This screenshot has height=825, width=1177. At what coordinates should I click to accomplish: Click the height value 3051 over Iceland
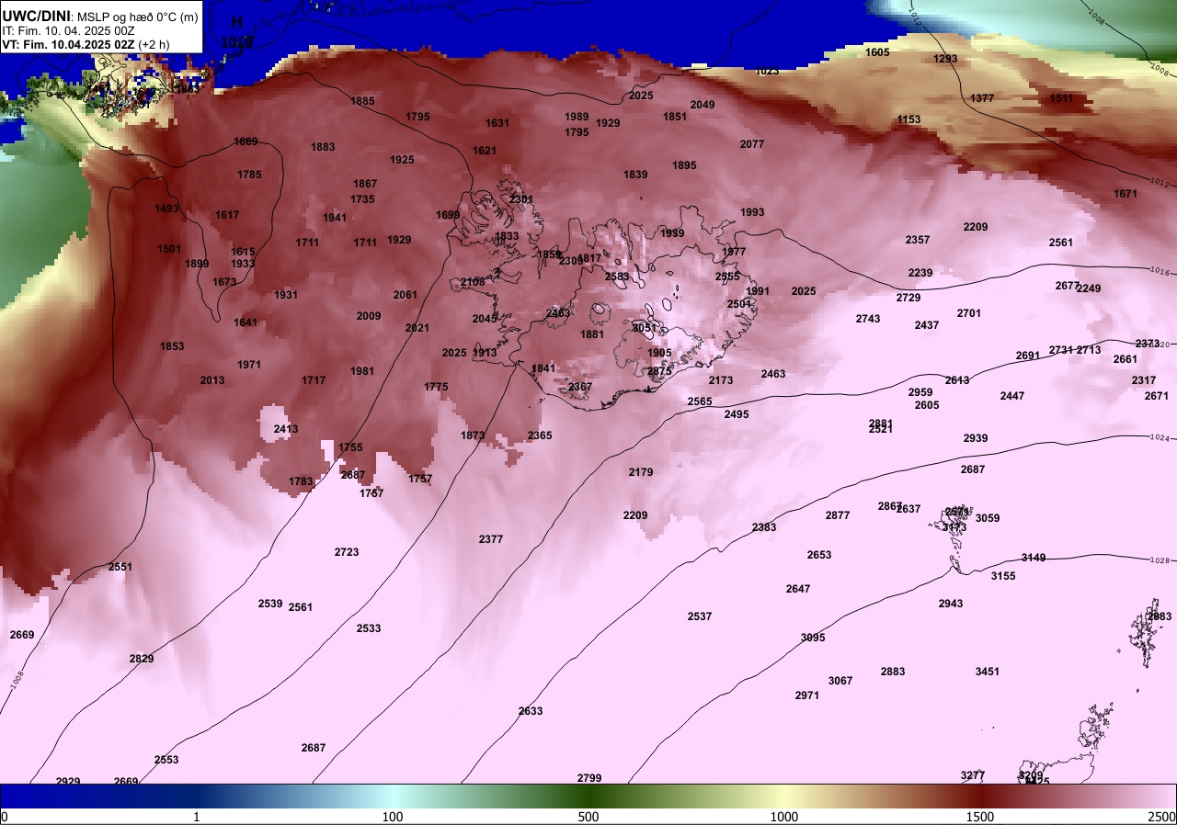tap(645, 328)
